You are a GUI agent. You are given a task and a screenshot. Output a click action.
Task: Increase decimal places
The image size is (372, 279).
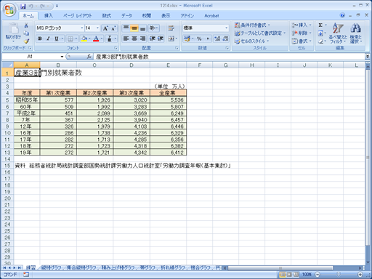point(217,39)
